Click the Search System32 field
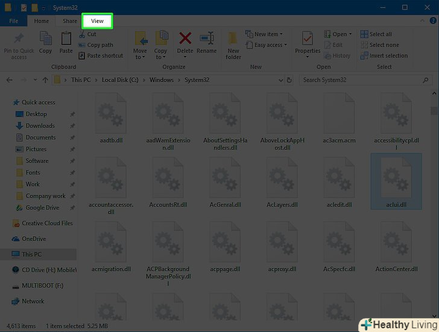This screenshot has width=439, height=332. pyautogui.click(x=365, y=80)
